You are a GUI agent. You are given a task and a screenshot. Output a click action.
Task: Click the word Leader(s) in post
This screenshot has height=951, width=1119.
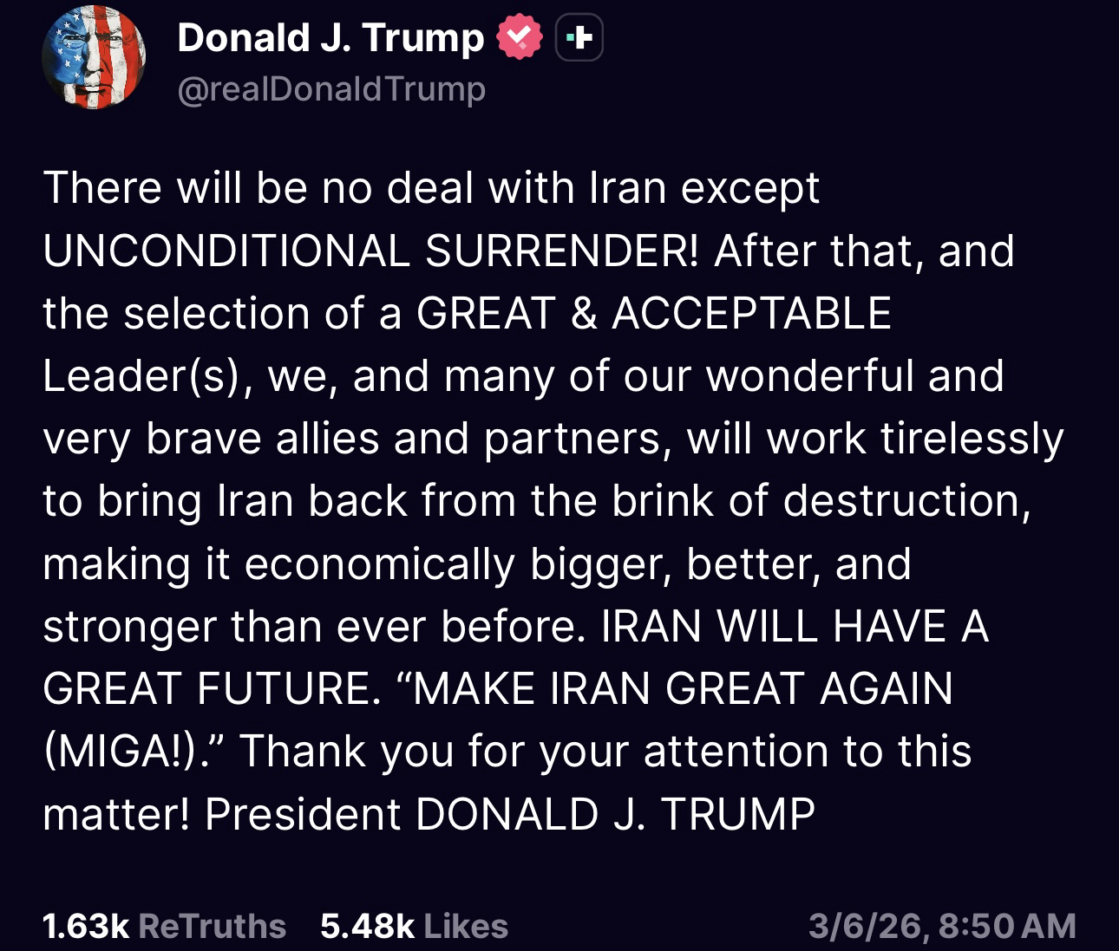[141, 376]
